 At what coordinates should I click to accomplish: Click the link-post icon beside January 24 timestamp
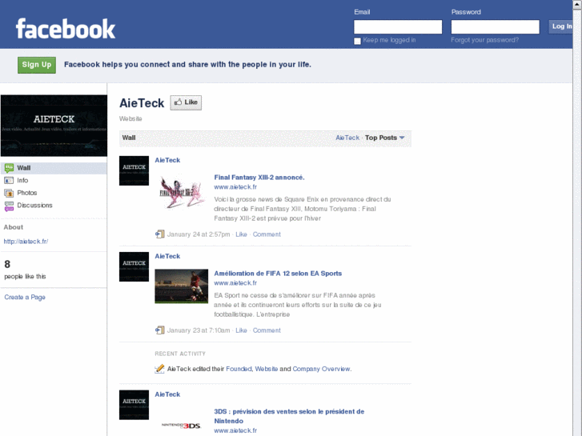(x=159, y=234)
